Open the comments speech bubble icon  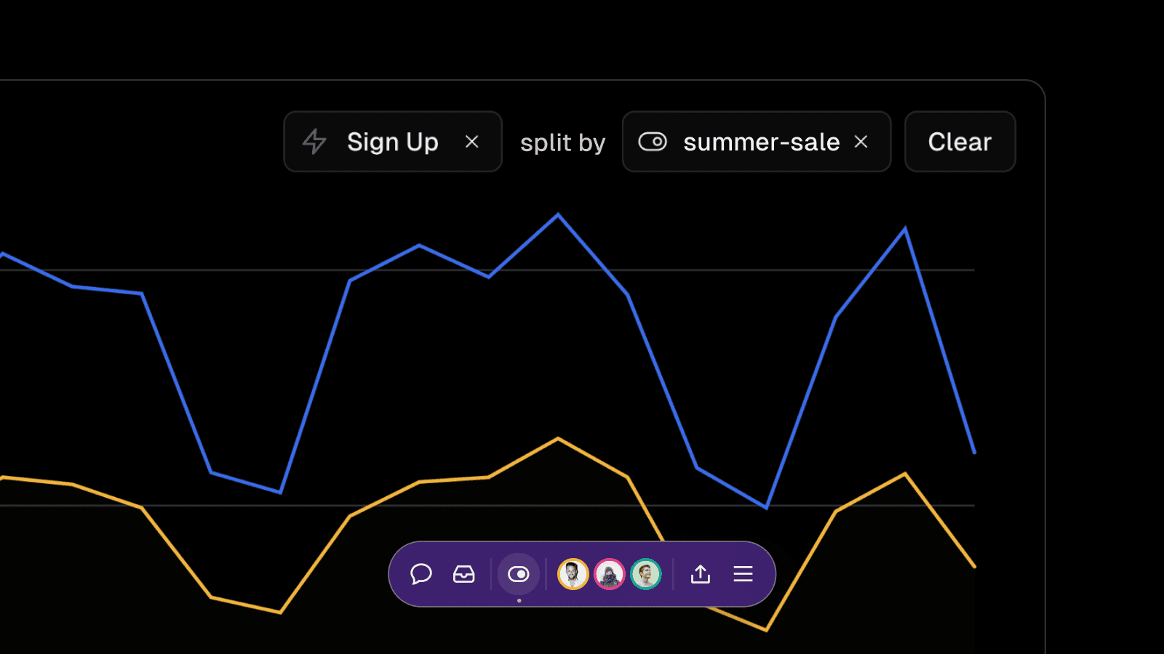pos(421,574)
